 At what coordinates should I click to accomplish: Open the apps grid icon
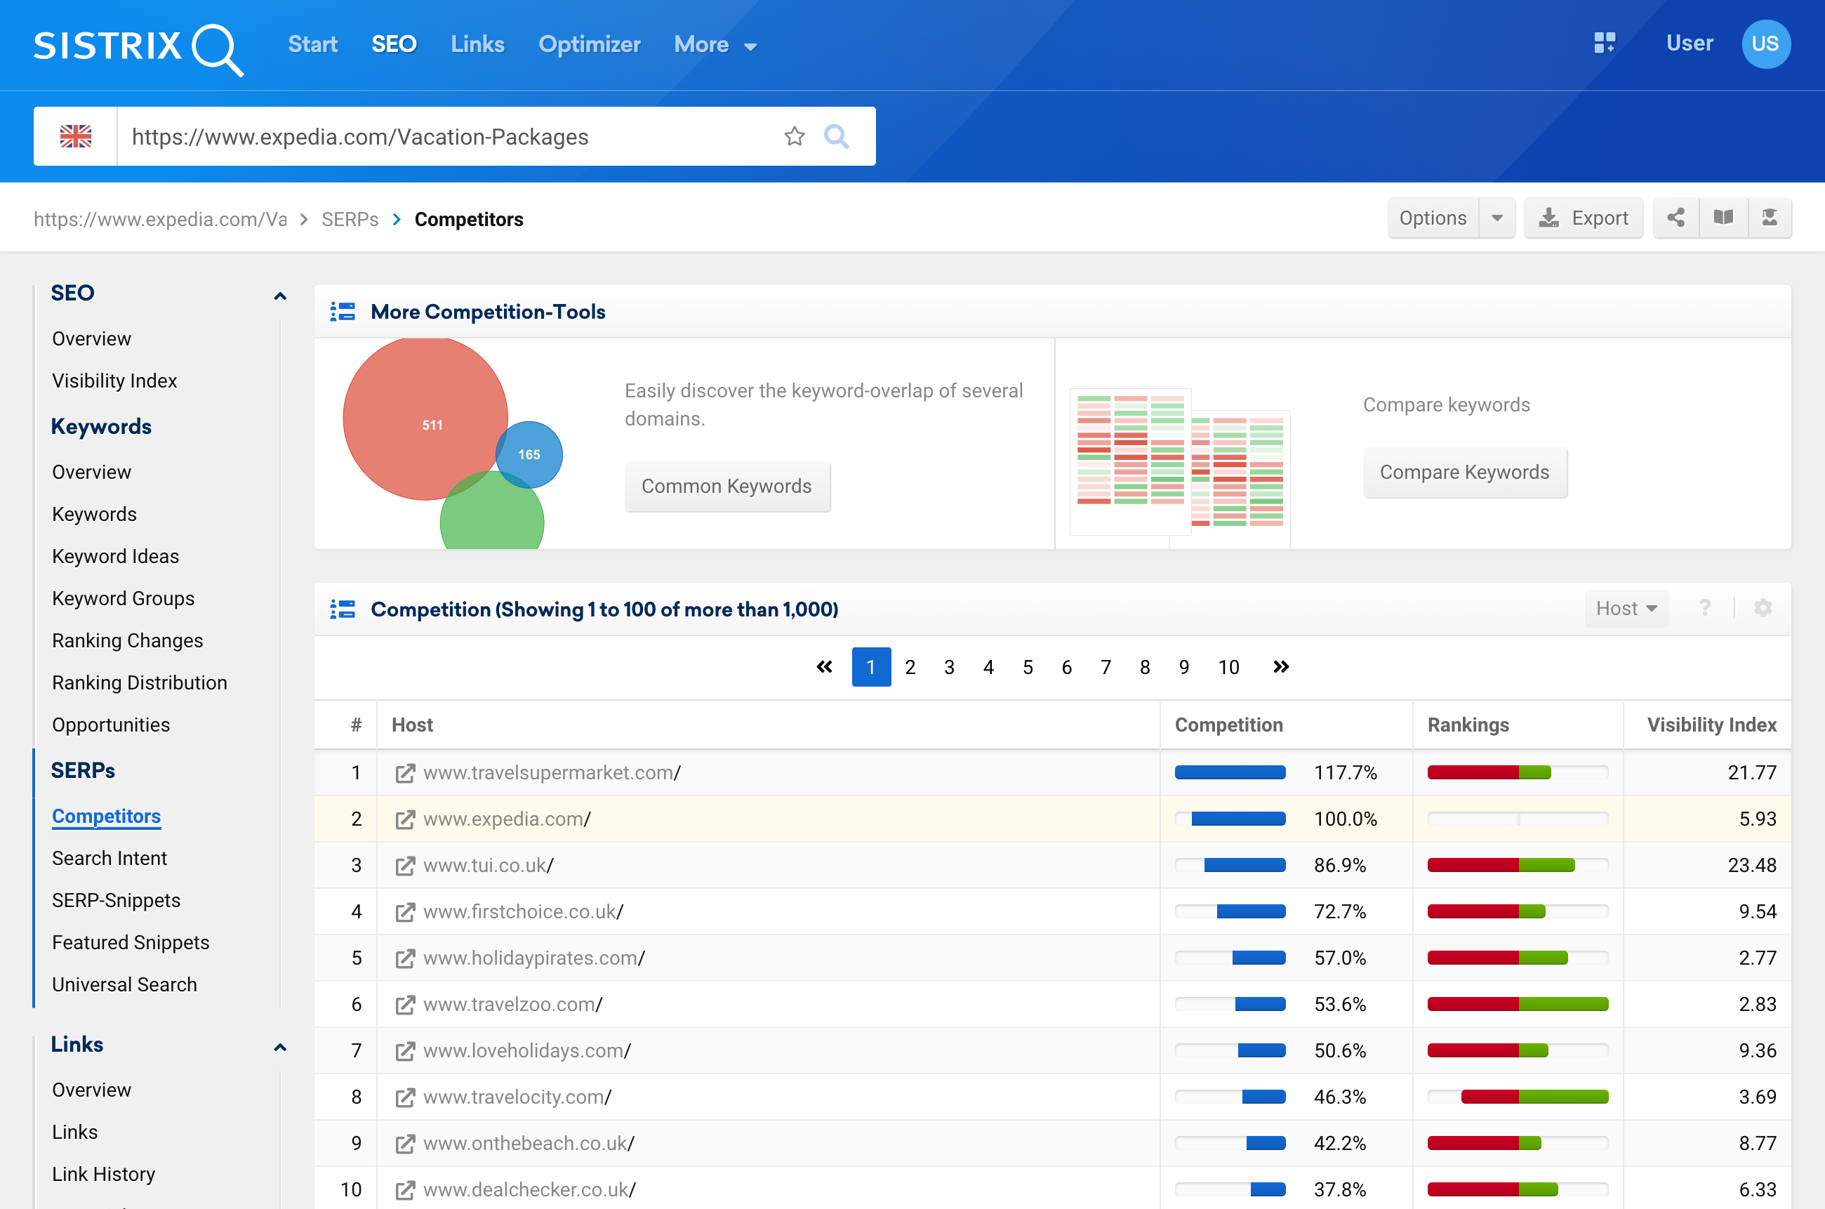point(1605,44)
